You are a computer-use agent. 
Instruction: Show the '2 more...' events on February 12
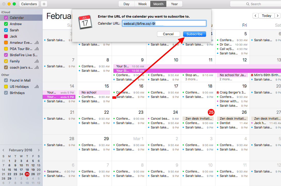226,79
